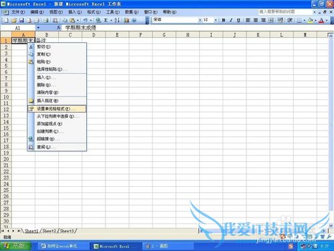Image resolution: width=334 pixels, height=251 pixels.
Task: Click the Open folder toolbar icon
Action: (x=14, y=20)
